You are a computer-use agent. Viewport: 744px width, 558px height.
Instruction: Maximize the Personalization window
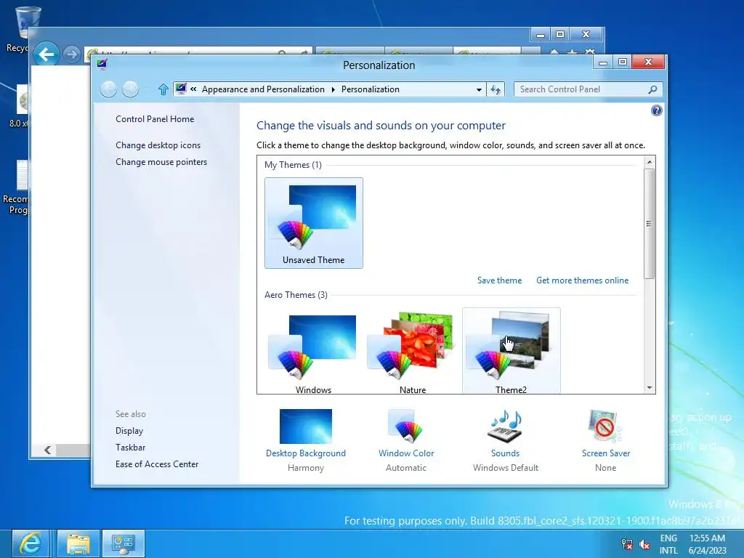(x=623, y=62)
